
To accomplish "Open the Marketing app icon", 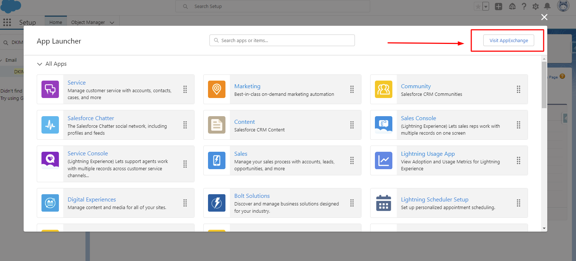I will click(217, 89).
